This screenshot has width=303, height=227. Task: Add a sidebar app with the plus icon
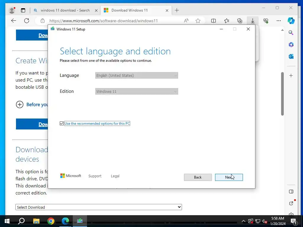click(x=291, y=75)
